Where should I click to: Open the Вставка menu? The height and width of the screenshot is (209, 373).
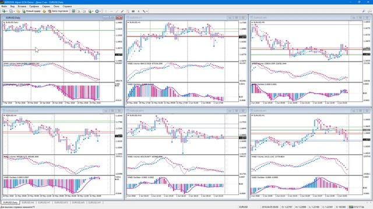coord(22,6)
